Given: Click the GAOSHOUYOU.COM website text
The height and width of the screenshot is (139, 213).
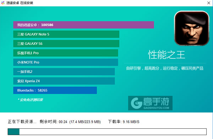Looking at the screenshot, I should point(156,108).
